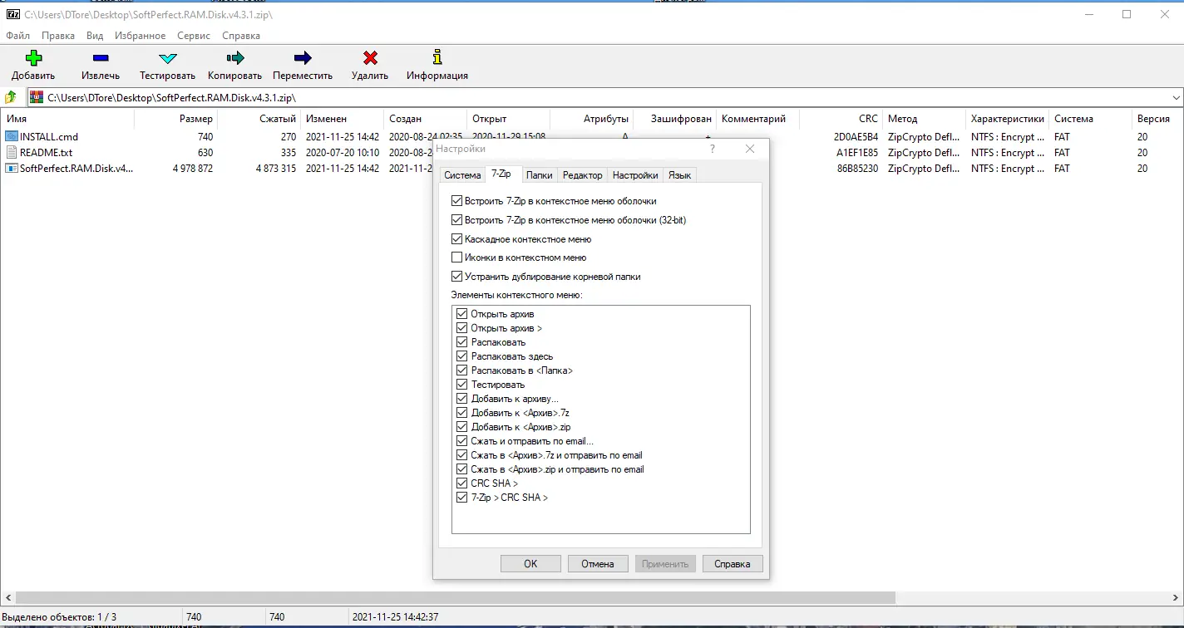Screen dimensions: 1184x628
Task: Uncheck Добавить к <Архив>.7z item
Action: pos(462,413)
